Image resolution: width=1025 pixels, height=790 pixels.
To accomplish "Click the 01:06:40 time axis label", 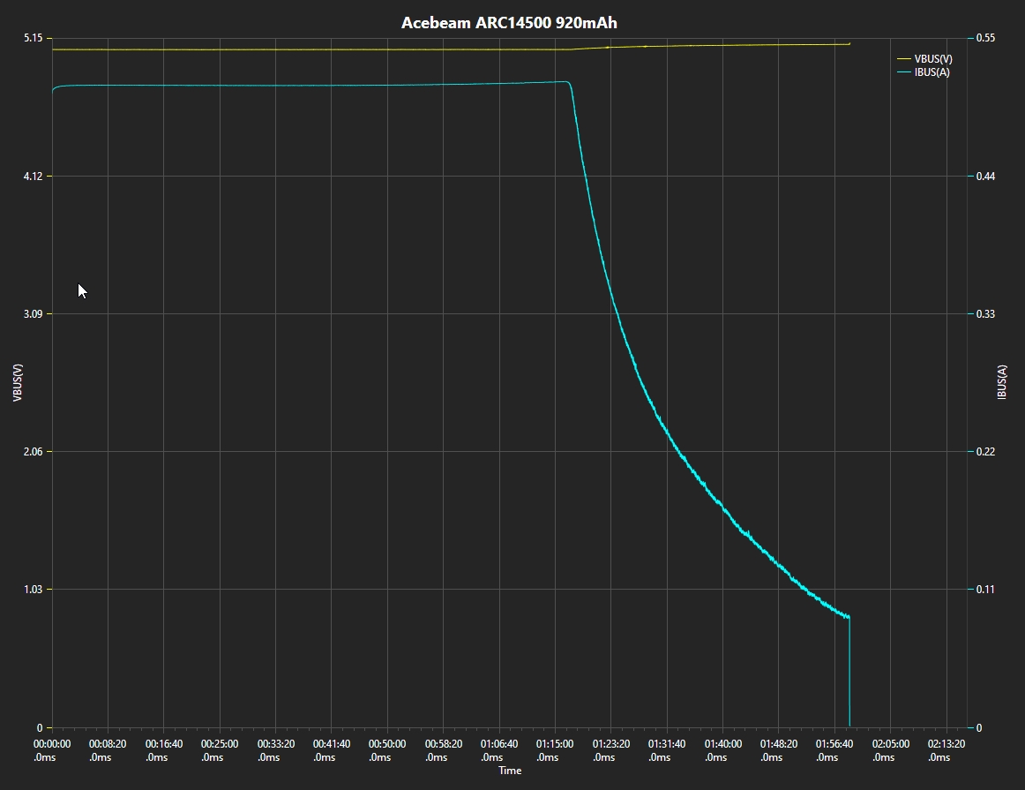I will (x=498, y=751).
